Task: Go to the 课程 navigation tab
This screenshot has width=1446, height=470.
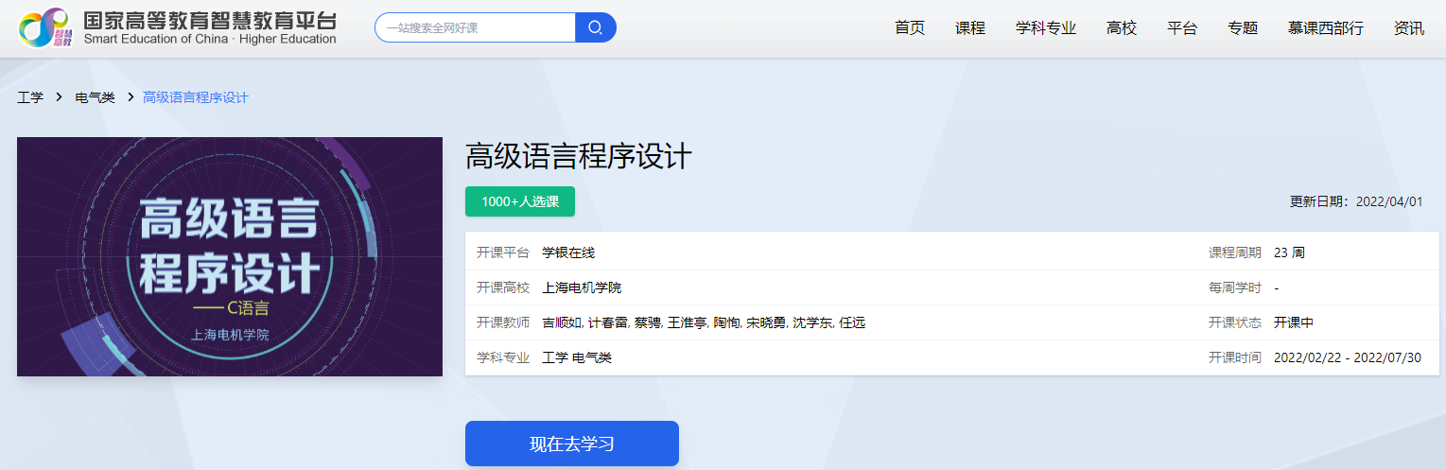Action: [970, 28]
